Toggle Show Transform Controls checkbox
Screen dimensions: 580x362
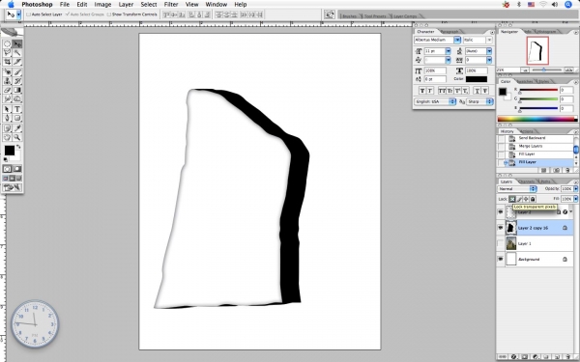click(108, 14)
